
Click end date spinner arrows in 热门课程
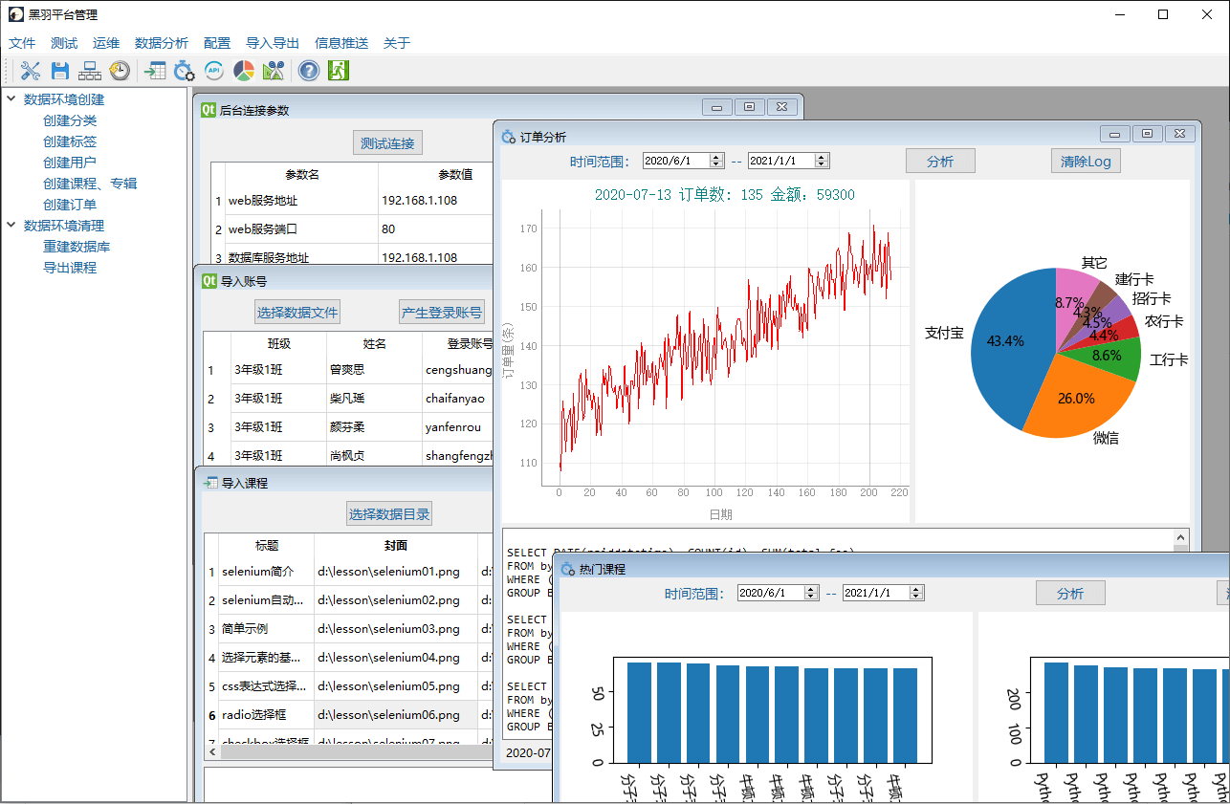(x=916, y=593)
